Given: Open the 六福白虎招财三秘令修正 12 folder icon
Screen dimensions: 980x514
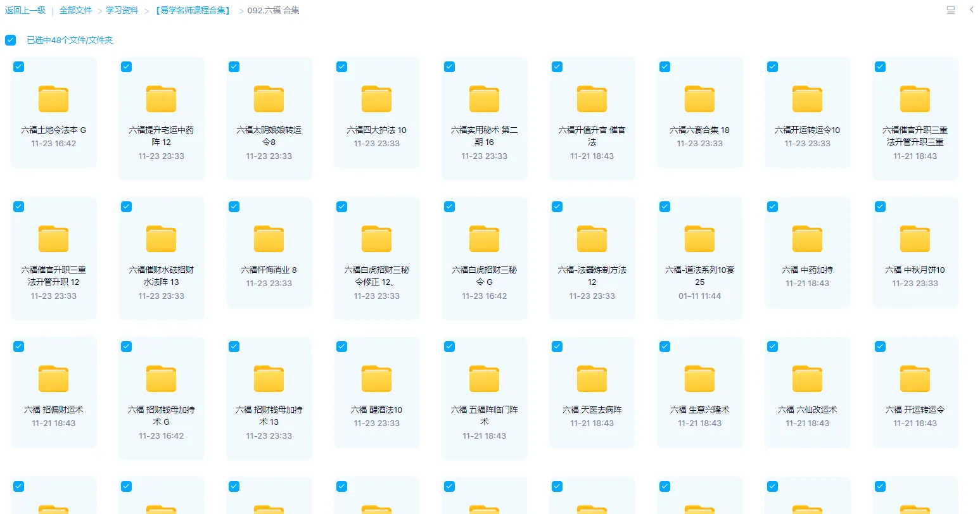Looking at the screenshot, I should pos(377,239).
